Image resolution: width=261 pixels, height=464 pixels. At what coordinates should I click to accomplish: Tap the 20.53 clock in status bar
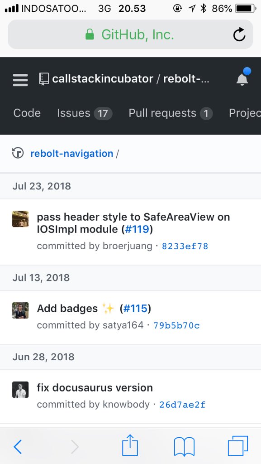click(x=132, y=9)
